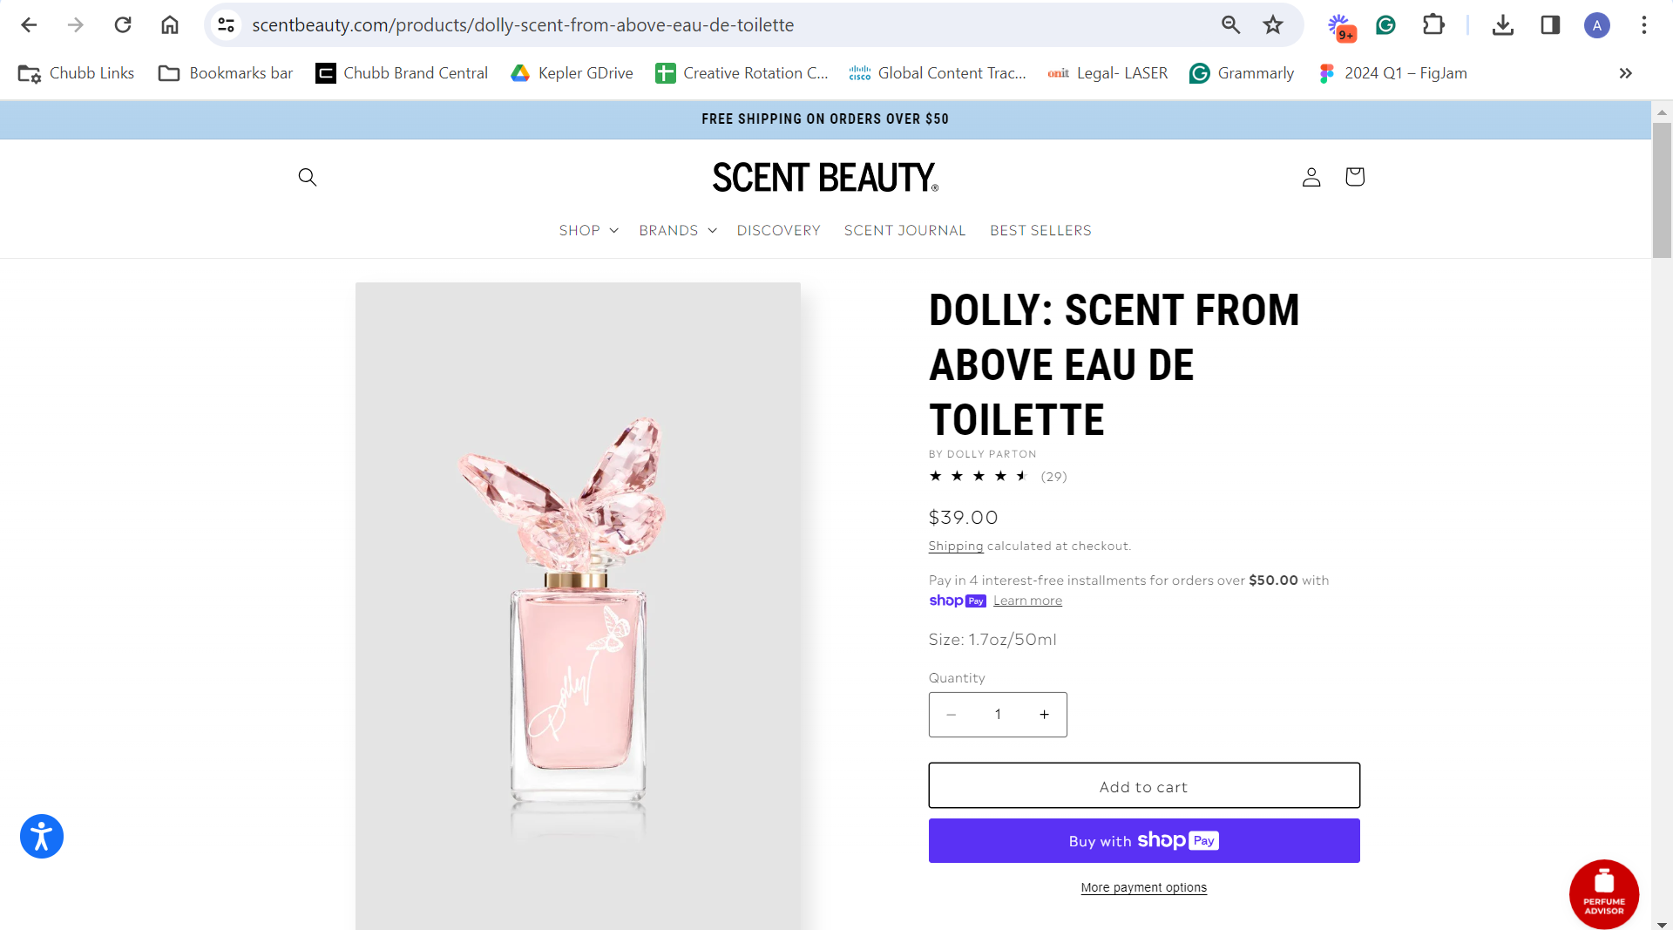Follow the Shop Pay Learn more link

coord(1027,601)
